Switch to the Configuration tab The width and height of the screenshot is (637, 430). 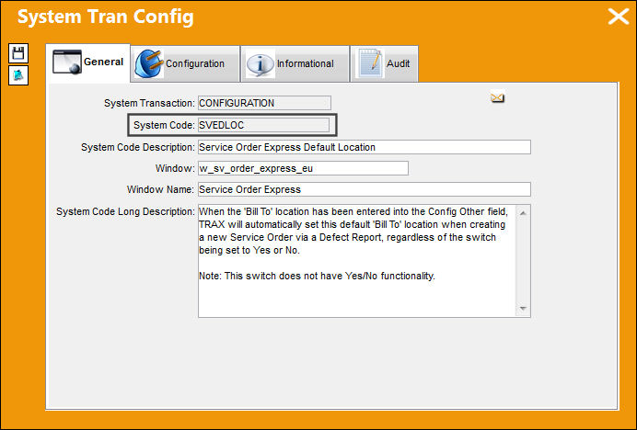point(185,63)
